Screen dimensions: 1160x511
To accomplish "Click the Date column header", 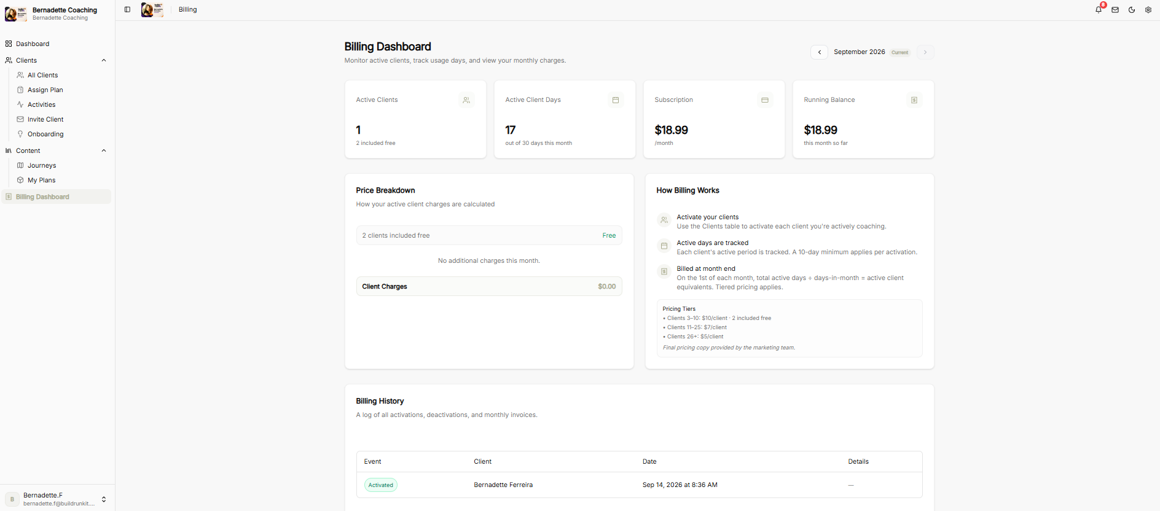I will (x=649, y=462).
